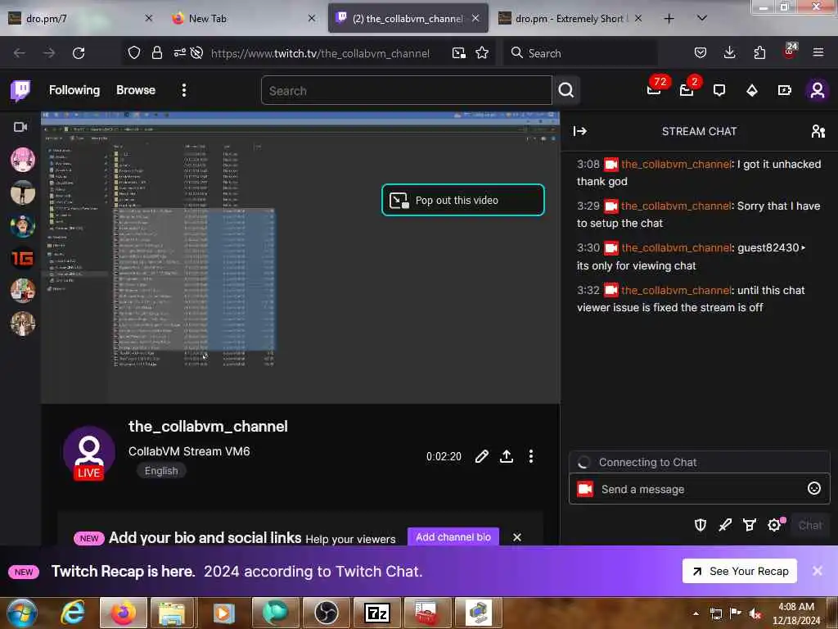This screenshot has height=629, width=838.
Task: Edit stream info with the pencil icon
Action: point(481,456)
